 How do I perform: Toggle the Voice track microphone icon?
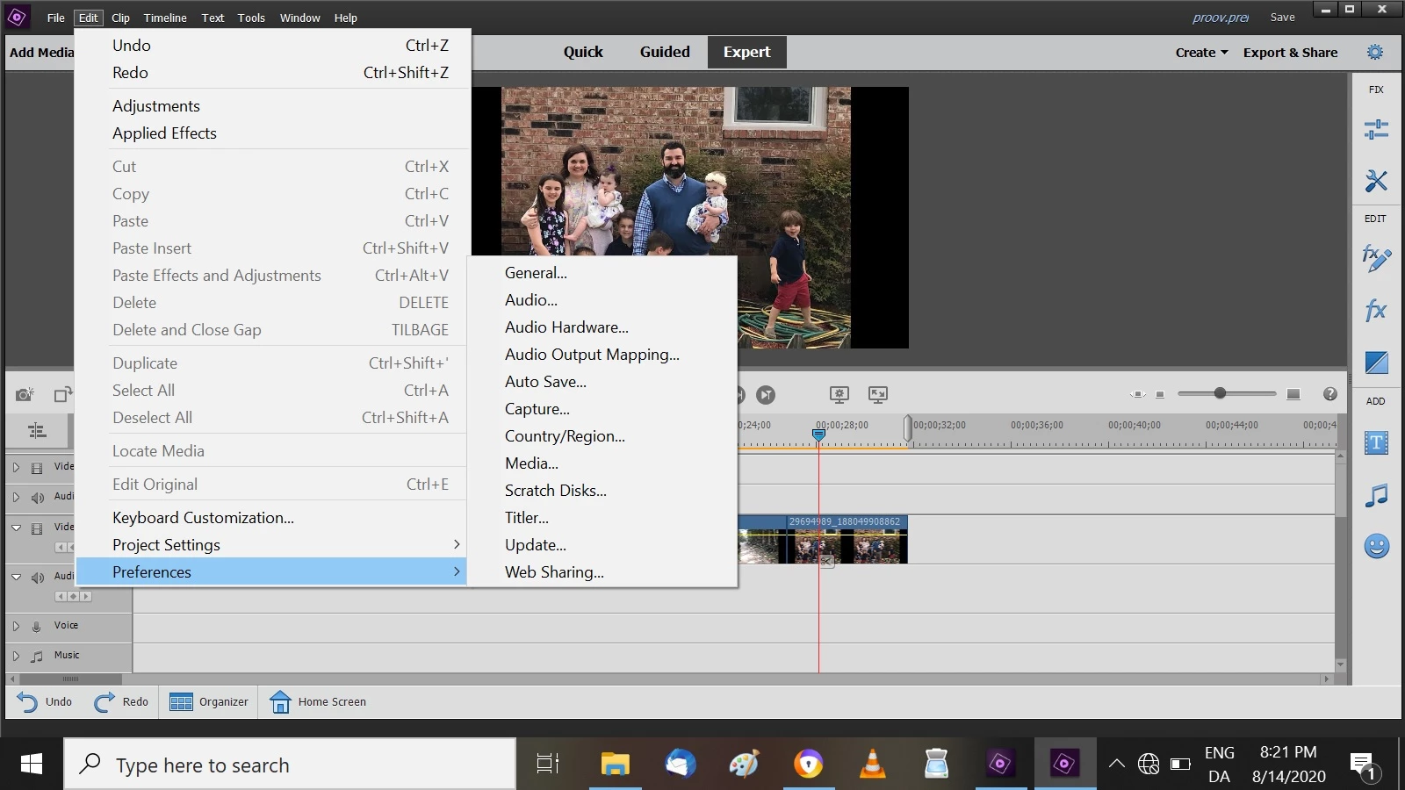pyautogui.click(x=36, y=627)
